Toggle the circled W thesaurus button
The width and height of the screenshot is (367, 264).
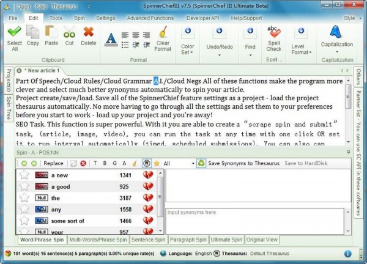147,163
